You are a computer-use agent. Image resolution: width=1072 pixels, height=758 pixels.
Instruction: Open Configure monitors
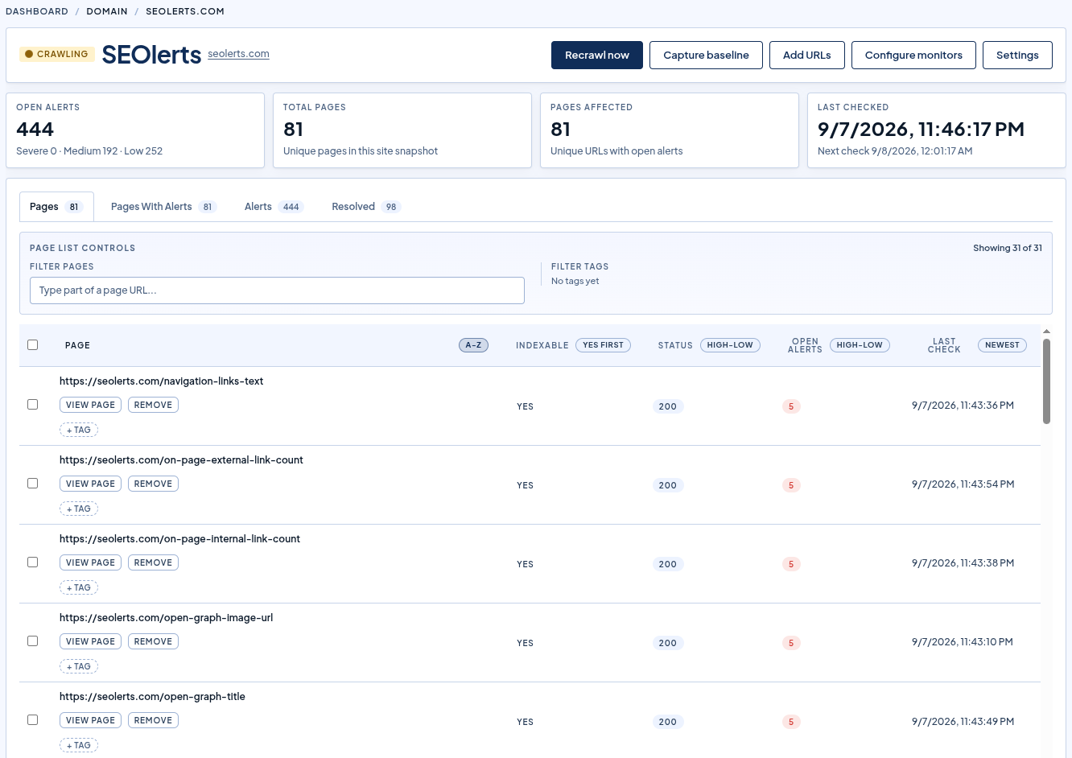913,56
